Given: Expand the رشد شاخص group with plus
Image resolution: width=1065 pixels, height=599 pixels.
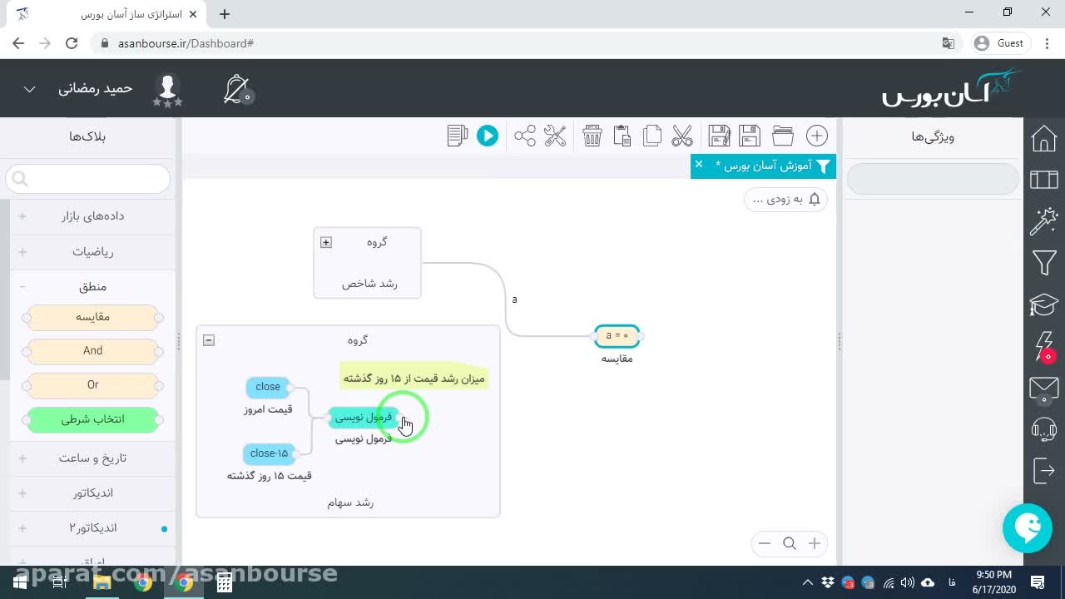Looking at the screenshot, I should tap(326, 242).
